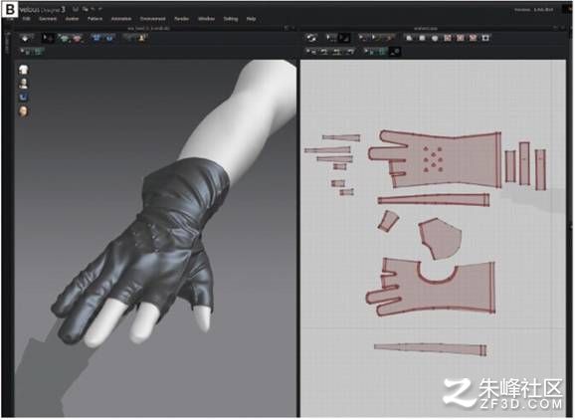This screenshot has width=575, height=420.
Task: Click the last white-square icon in 2D toolbar
Action: [x=485, y=38]
